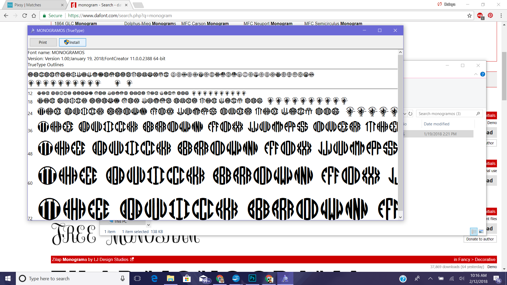The image size is (507, 285).
Task: Refresh the Explorer folder view
Action: [x=410, y=114]
